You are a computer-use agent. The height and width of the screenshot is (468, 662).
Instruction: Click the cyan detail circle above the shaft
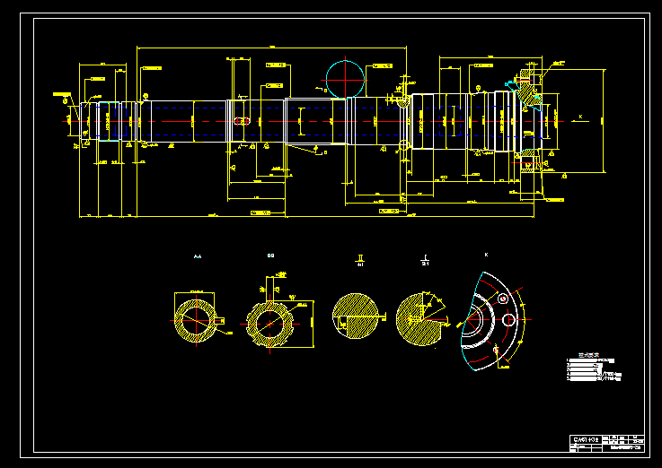(345, 80)
